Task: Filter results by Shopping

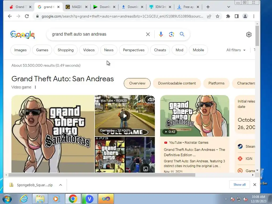Action: pos(66,50)
